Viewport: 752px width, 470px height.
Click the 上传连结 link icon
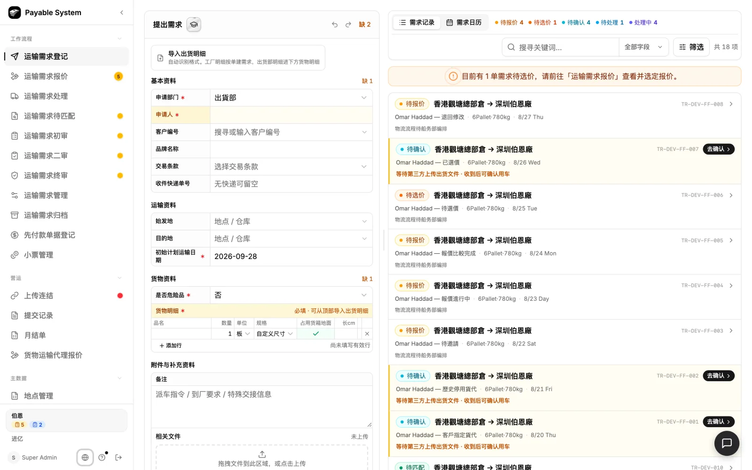(x=15, y=296)
